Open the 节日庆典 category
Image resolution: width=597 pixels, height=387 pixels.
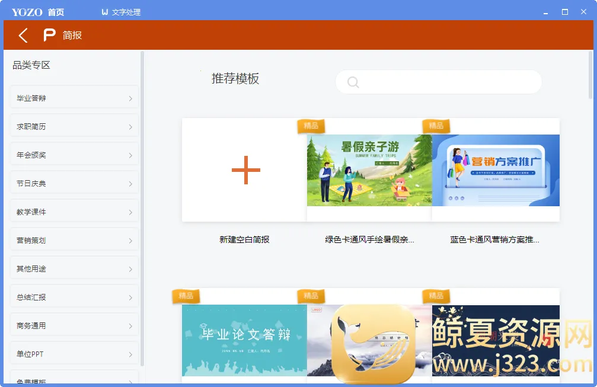pos(74,184)
